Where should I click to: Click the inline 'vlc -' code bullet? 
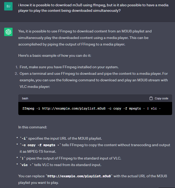(x=27, y=164)
